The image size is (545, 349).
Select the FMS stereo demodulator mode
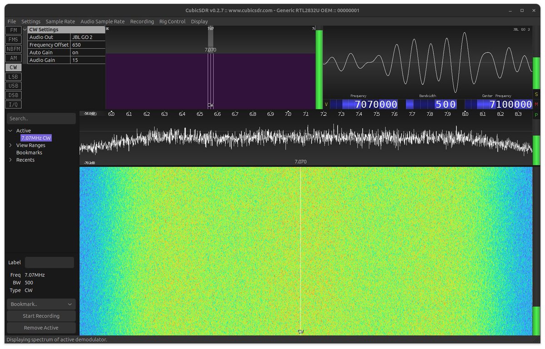(13, 40)
